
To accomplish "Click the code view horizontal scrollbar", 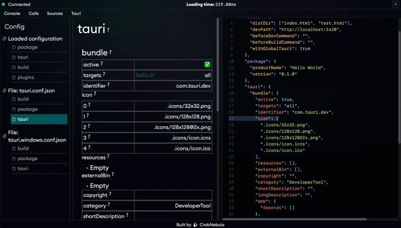I will (294, 219).
